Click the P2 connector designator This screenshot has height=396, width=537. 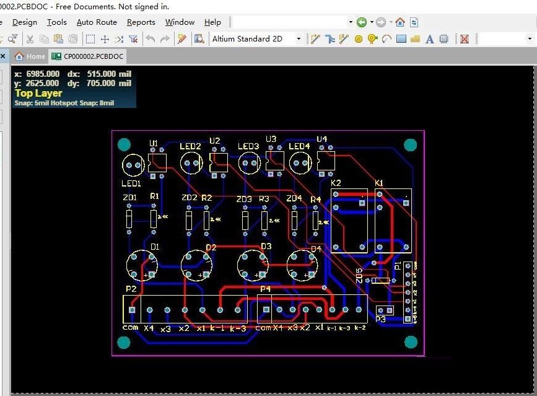131,289
